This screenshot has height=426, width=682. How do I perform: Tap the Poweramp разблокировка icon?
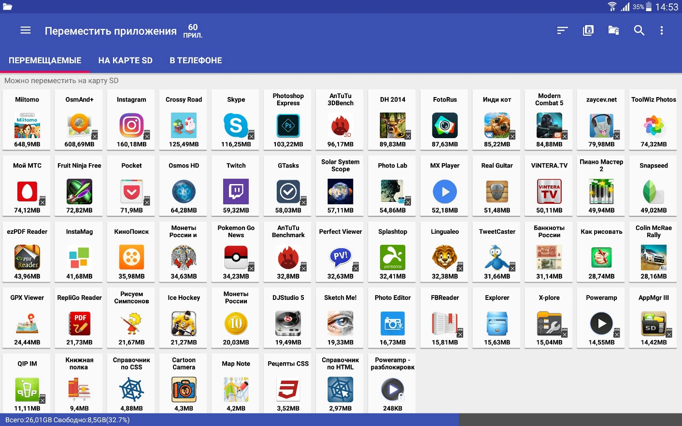tap(393, 390)
